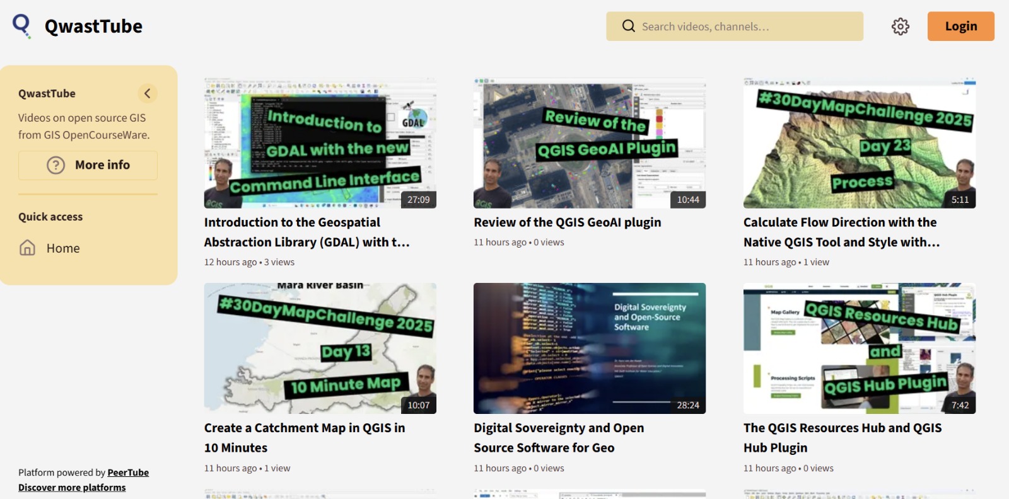Open the QGIS GeoAI Plugin review thumbnail

(589, 143)
